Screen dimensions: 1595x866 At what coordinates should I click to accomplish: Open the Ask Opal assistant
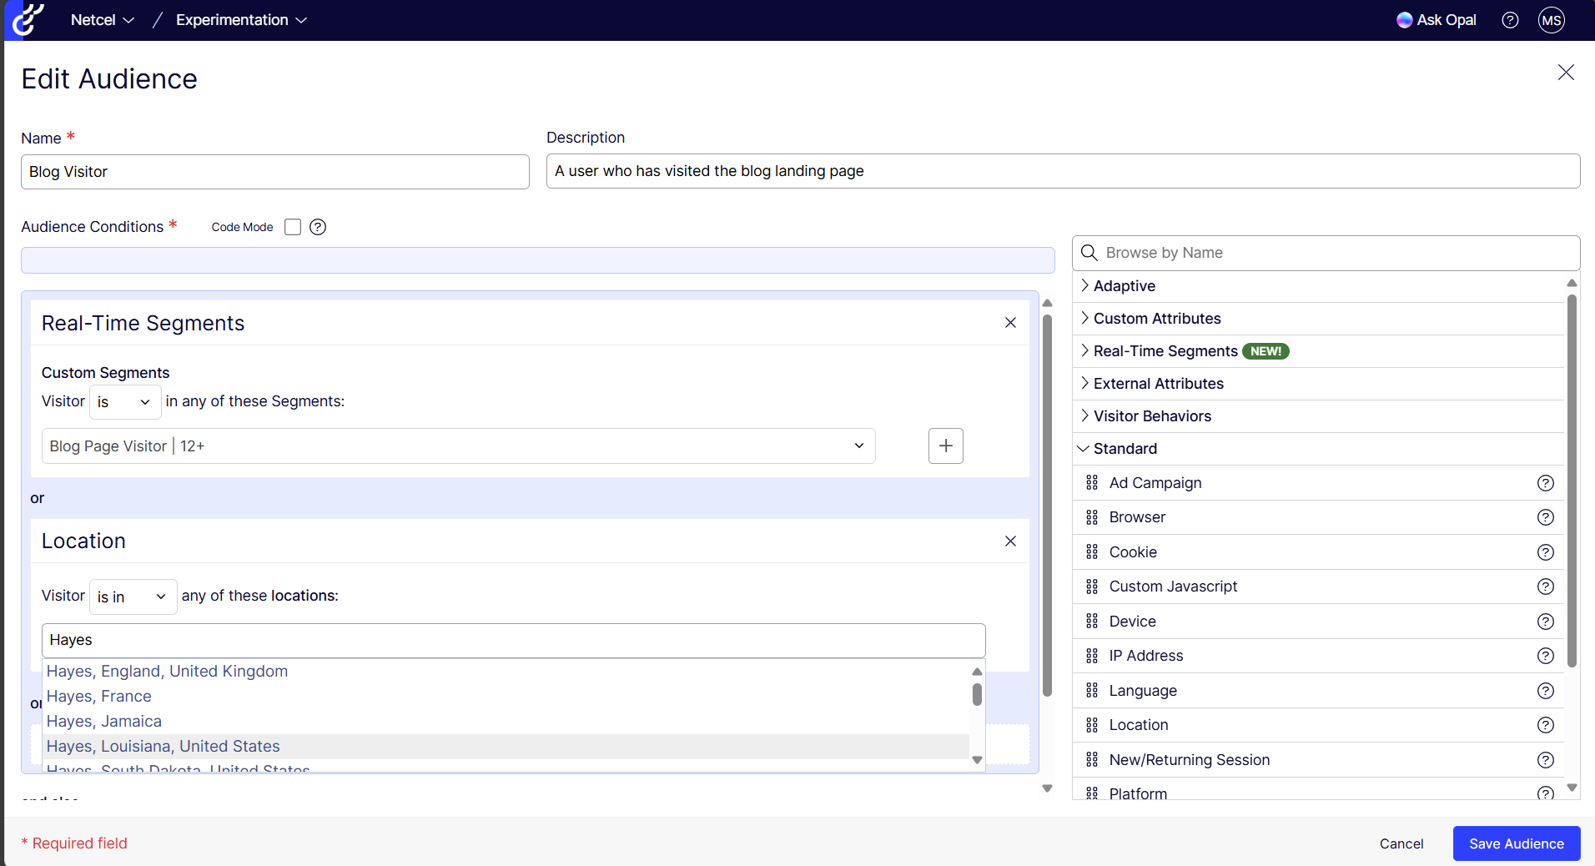pyautogui.click(x=1436, y=20)
